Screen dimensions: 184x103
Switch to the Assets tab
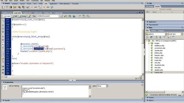click(x=154, y=31)
